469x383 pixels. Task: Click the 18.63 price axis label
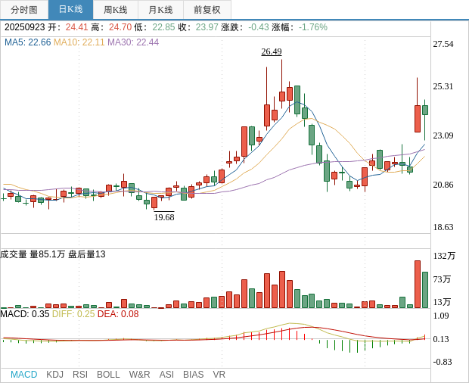click(443, 227)
